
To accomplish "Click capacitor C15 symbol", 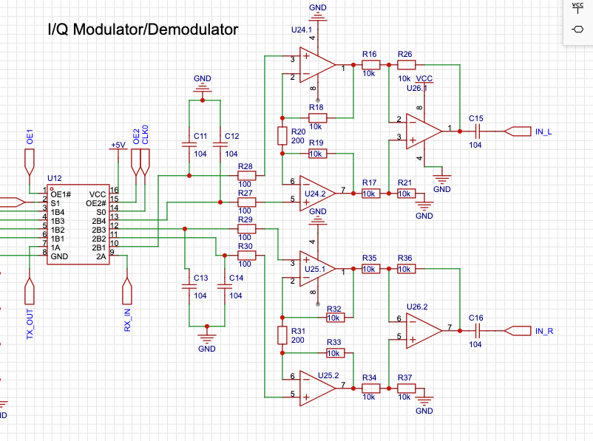I will (x=477, y=131).
